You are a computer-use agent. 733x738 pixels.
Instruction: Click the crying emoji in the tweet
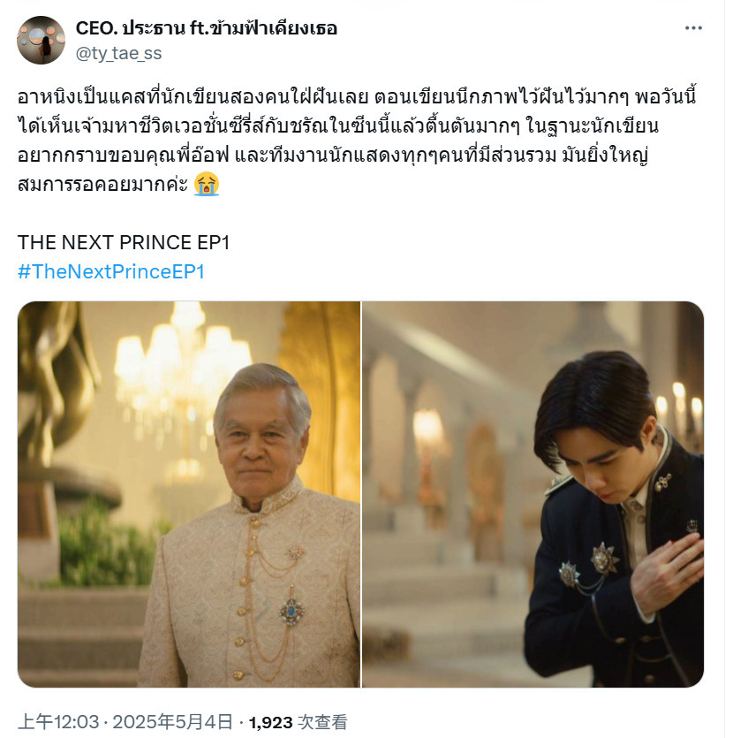click(x=207, y=184)
